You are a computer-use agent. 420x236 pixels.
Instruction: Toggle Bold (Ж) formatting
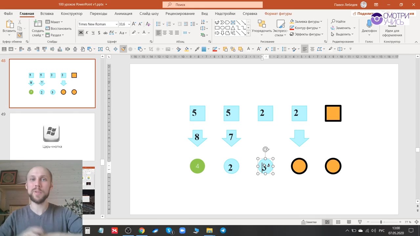click(81, 33)
